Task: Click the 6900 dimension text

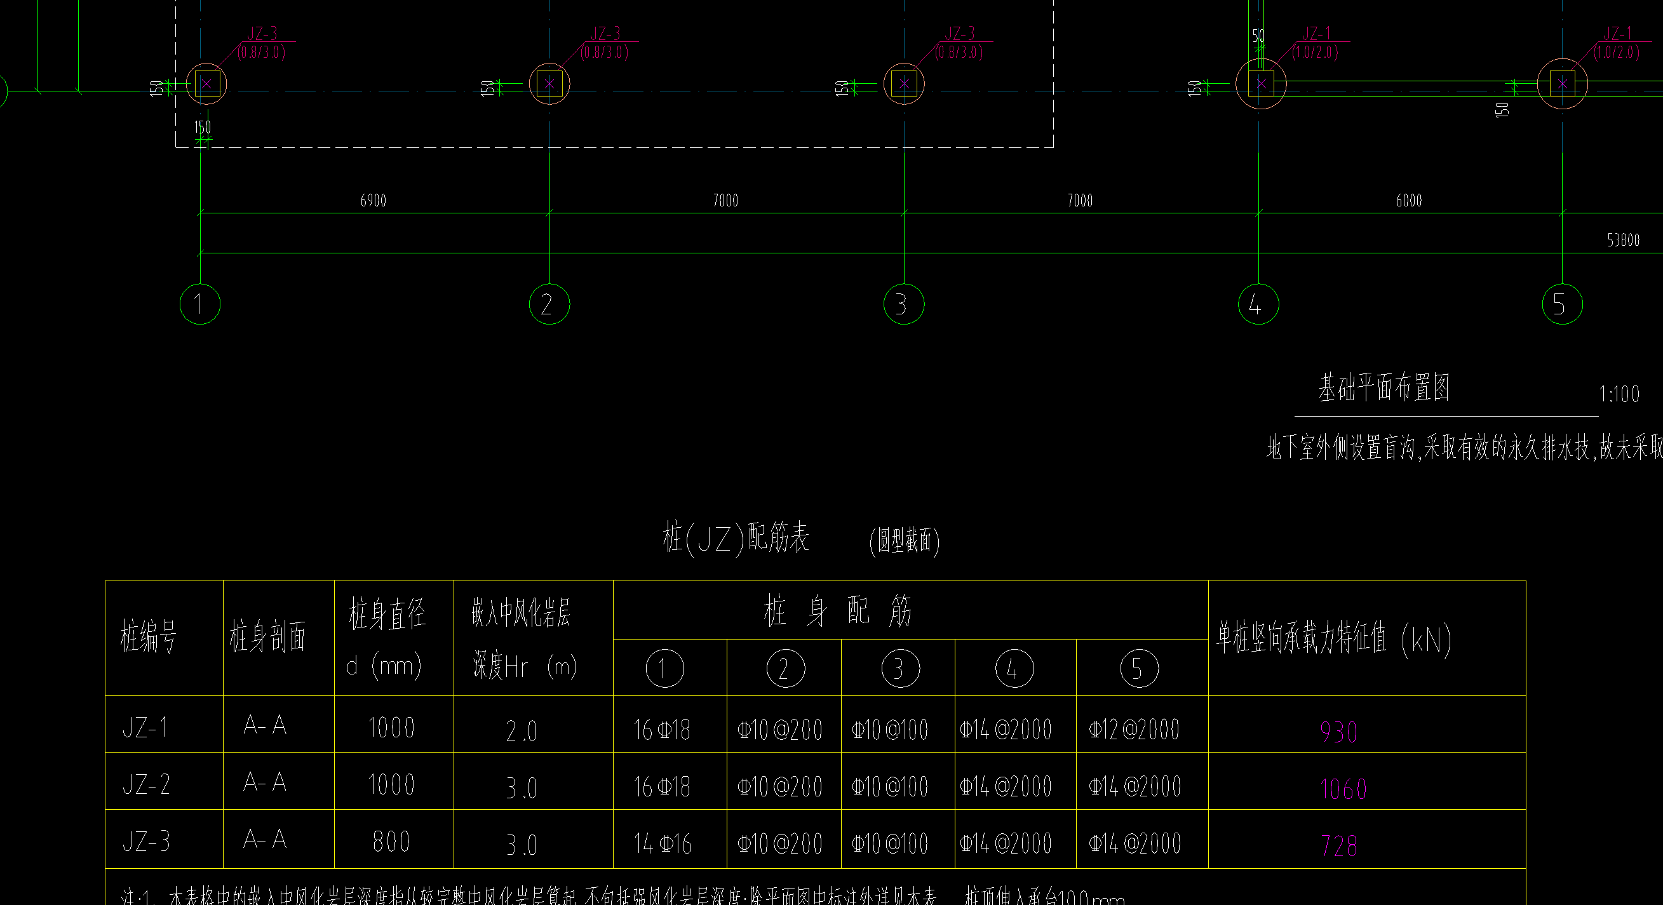Action: click(x=373, y=201)
